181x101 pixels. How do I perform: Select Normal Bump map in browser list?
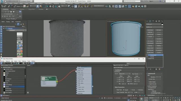pyautogui.click(x=8, y=85)
